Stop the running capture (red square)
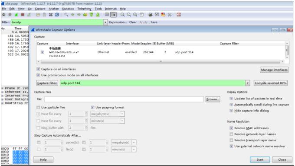This screenshot has width=295, height=166. [x=23, y=15]
